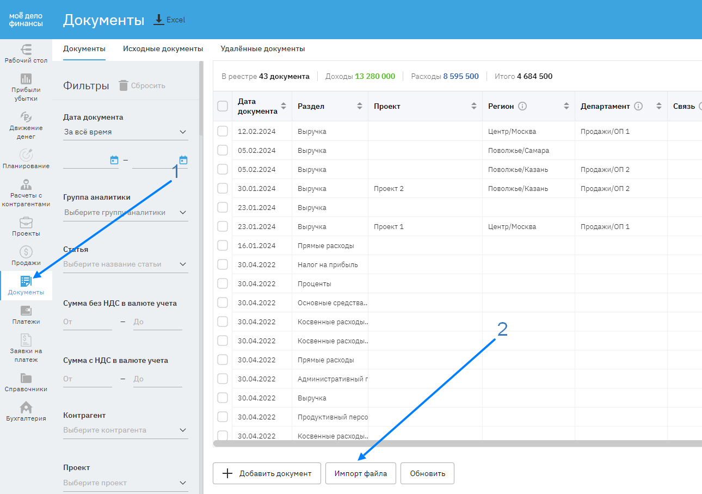This screenshot has width=702, height=494.
Task: Check the Проценты row checkbox
Action: [223, 283]
